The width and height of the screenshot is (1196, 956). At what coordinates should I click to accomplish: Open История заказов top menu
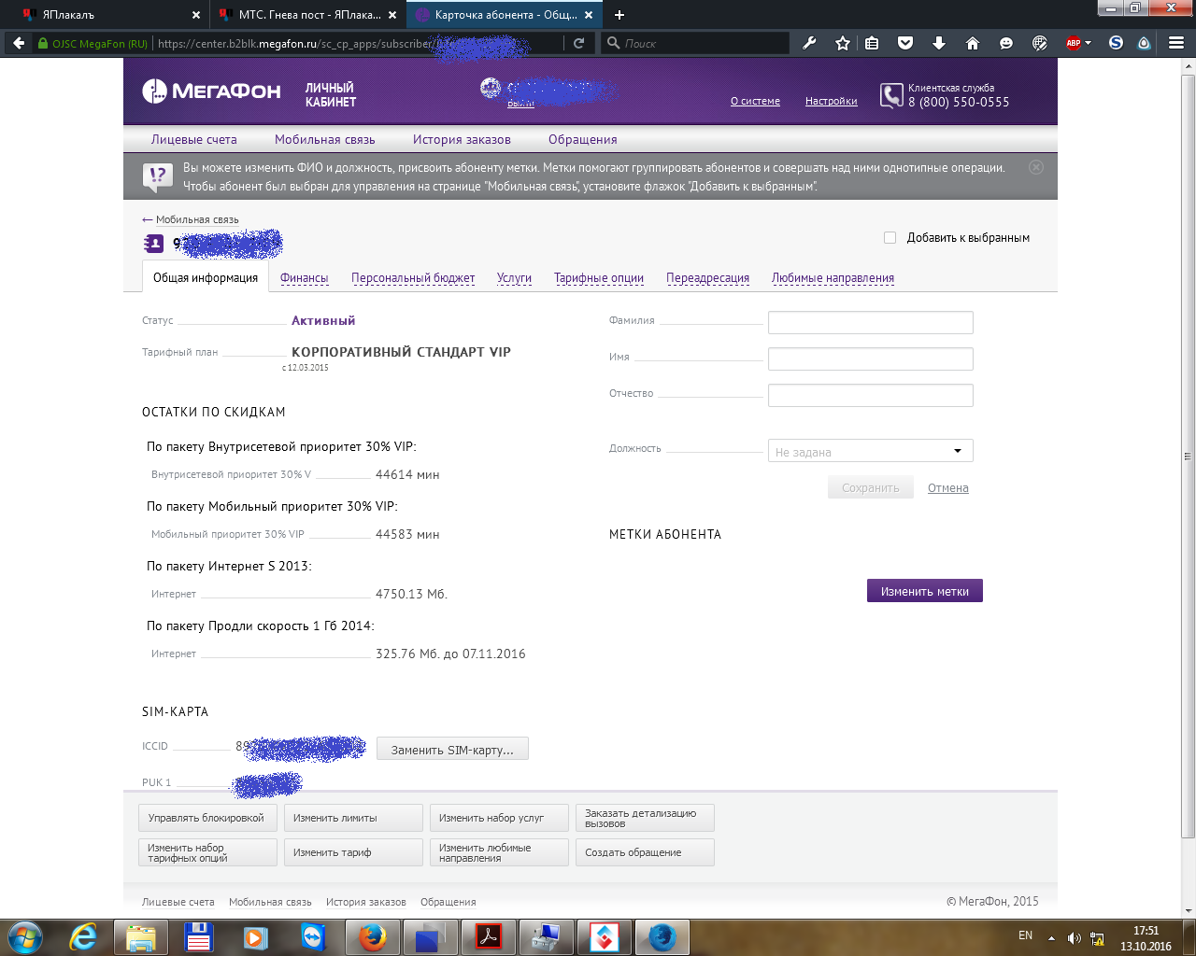pos(462,139)
